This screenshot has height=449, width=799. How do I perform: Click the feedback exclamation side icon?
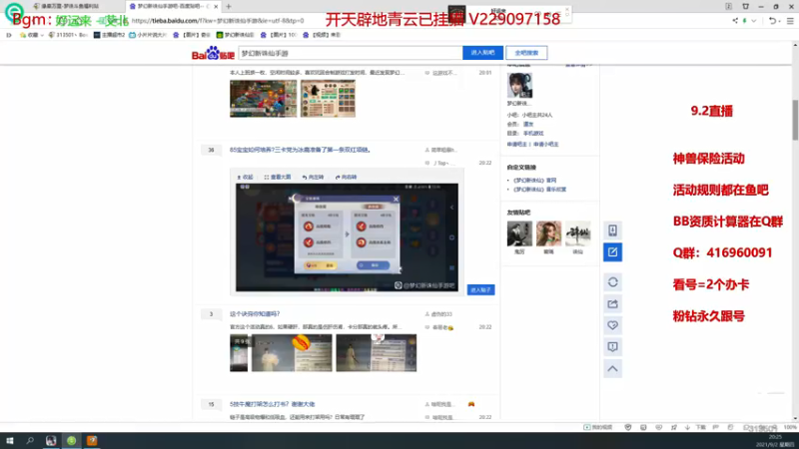612,347
